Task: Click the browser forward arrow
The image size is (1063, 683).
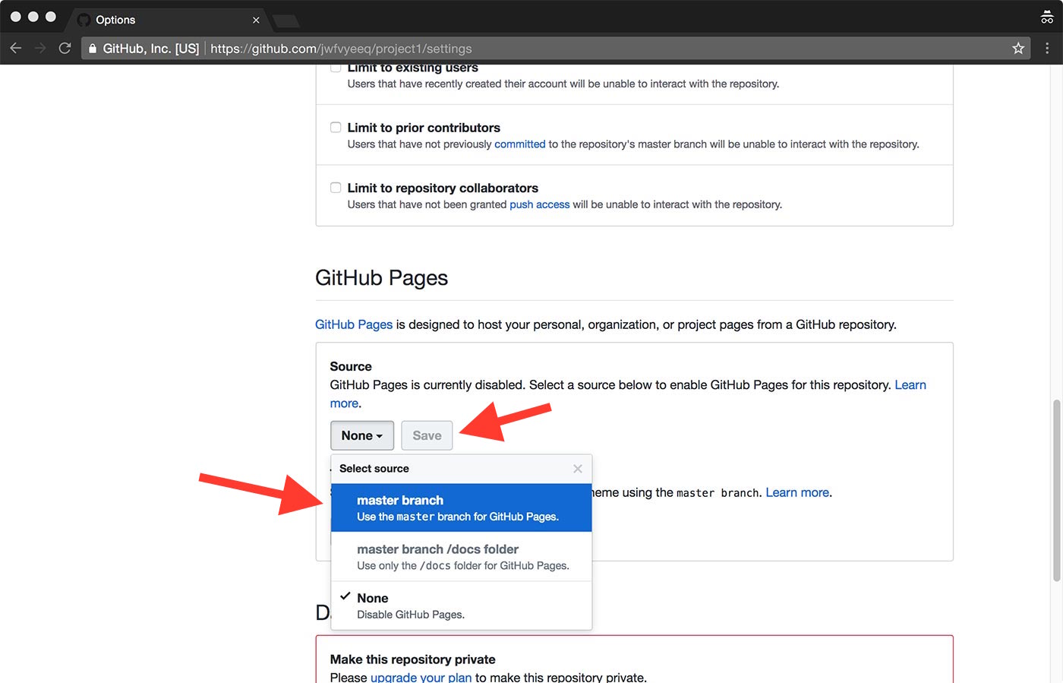Action: click(x=40, y=49)
